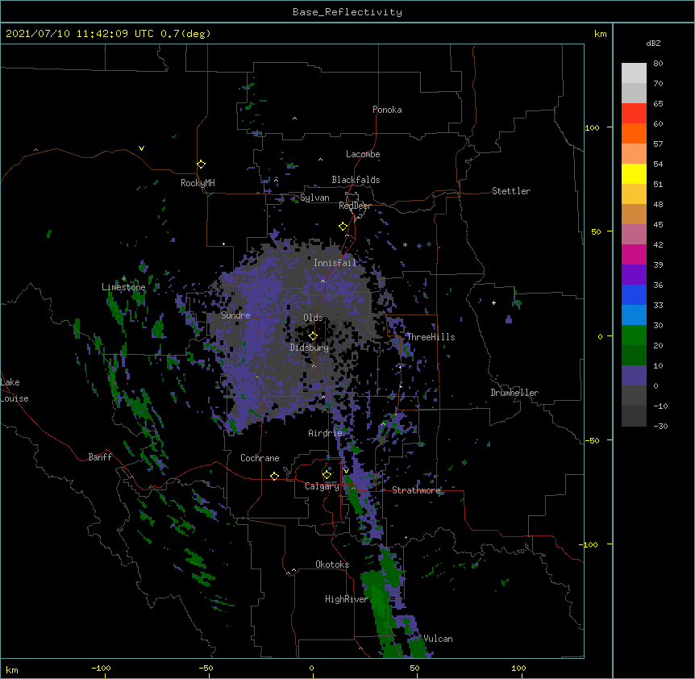Select the blue 33-36 dBZ legend swatch
Screen dimensions: 695x679
point(634,294)
